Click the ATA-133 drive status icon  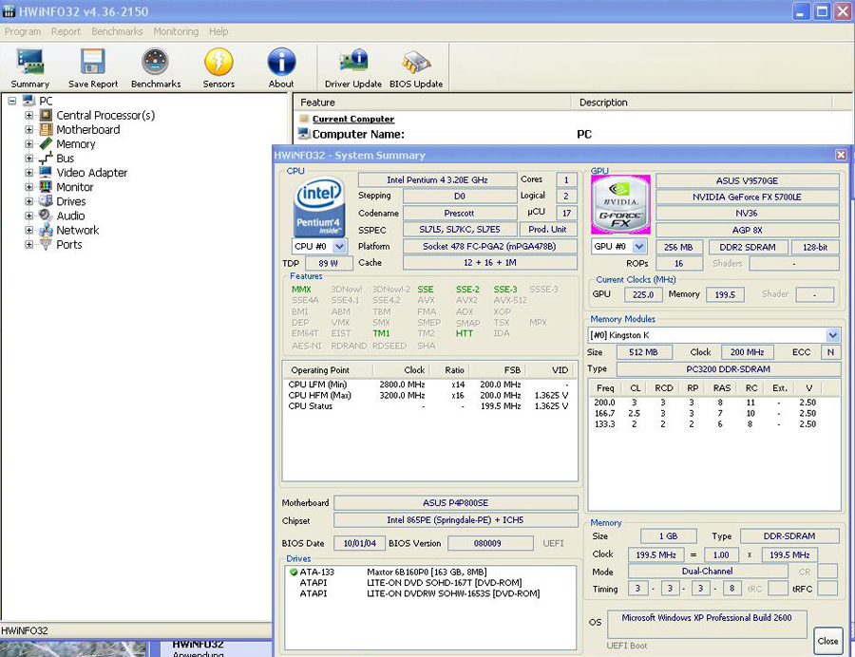pos(294,572)
